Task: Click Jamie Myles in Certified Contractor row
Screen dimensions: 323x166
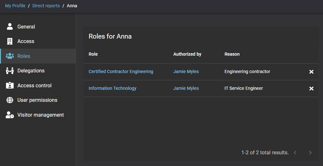Action: 186,71
